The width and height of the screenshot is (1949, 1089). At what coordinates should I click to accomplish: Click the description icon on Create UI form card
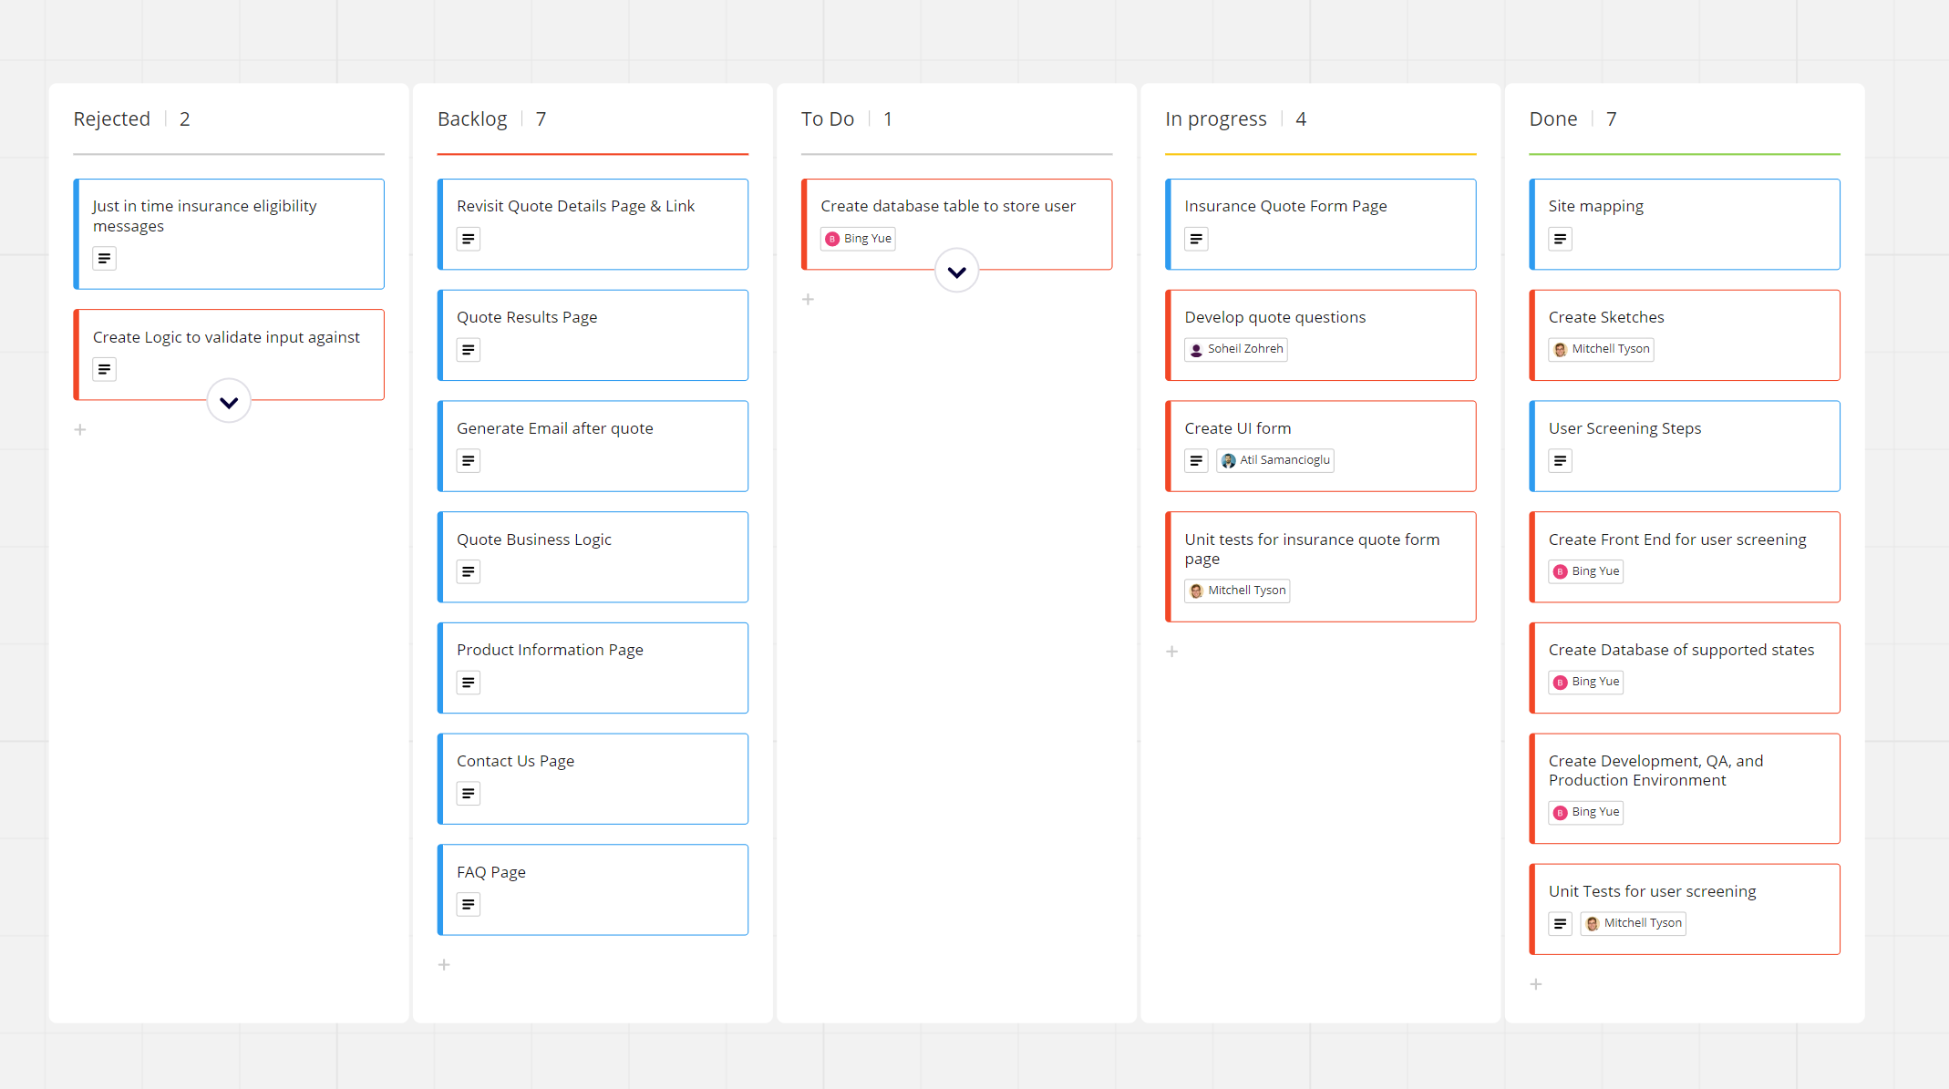[1197, 460]
